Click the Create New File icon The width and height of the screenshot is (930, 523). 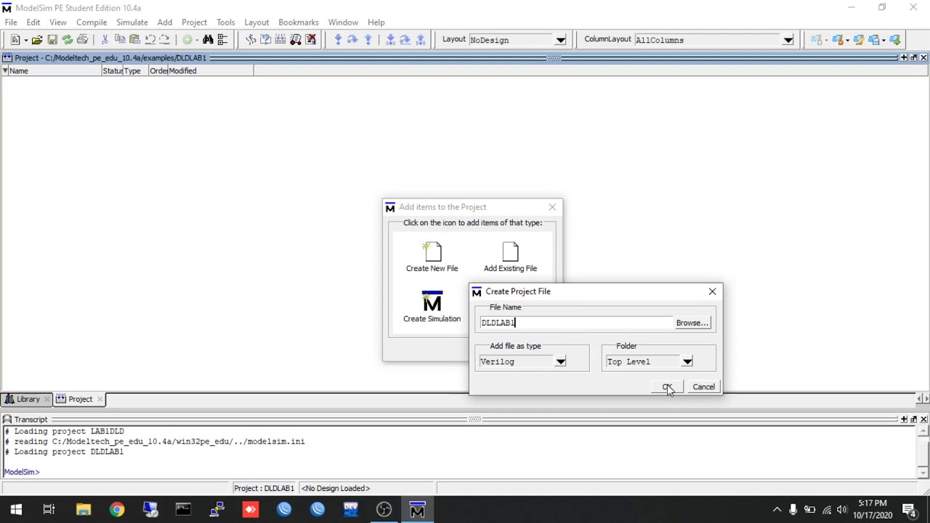(x=432, y=257)
